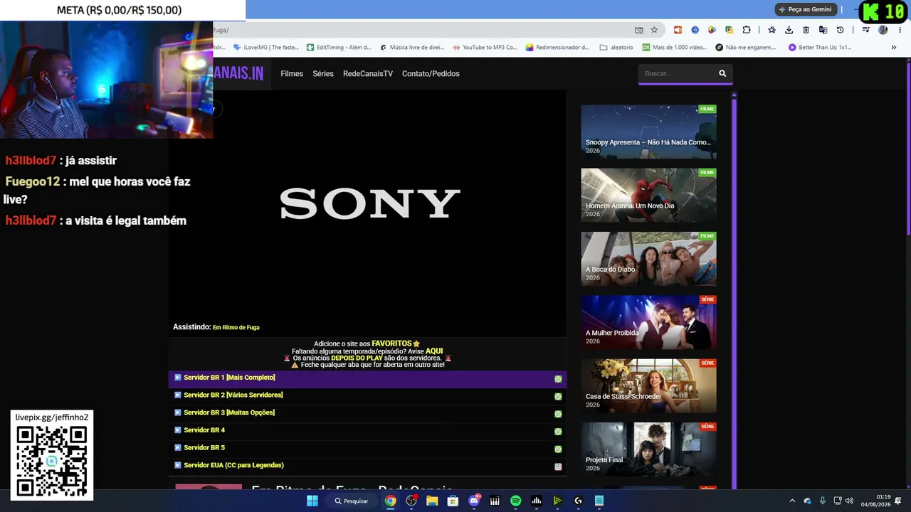Open the media controls music note icon
911x512 pixels.
coord(865,30)
